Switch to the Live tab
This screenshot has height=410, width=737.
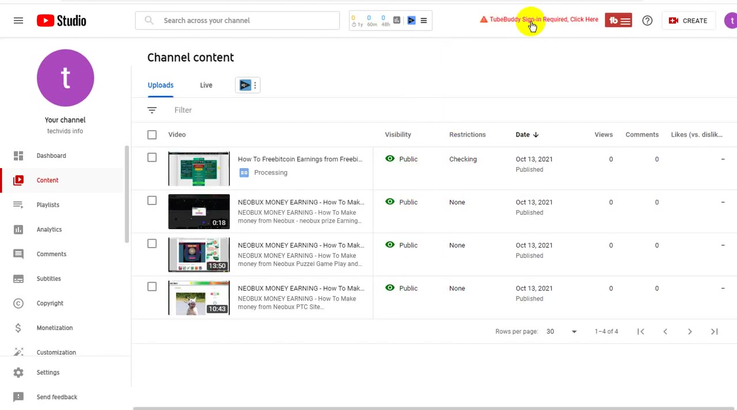(x=206, y=85)
